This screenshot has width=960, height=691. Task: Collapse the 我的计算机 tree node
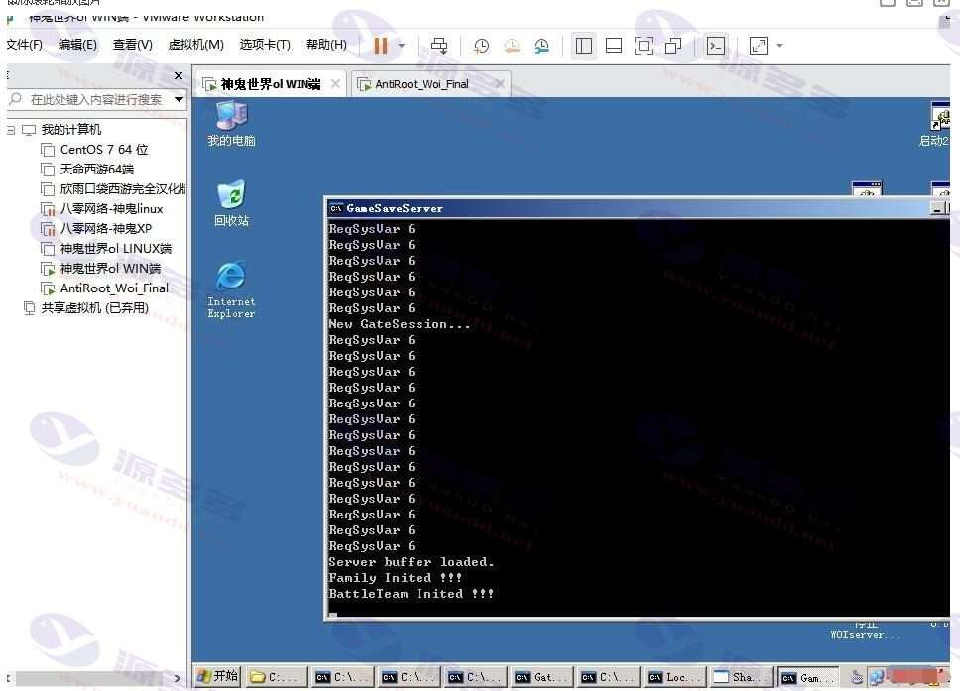coord(10,130)
